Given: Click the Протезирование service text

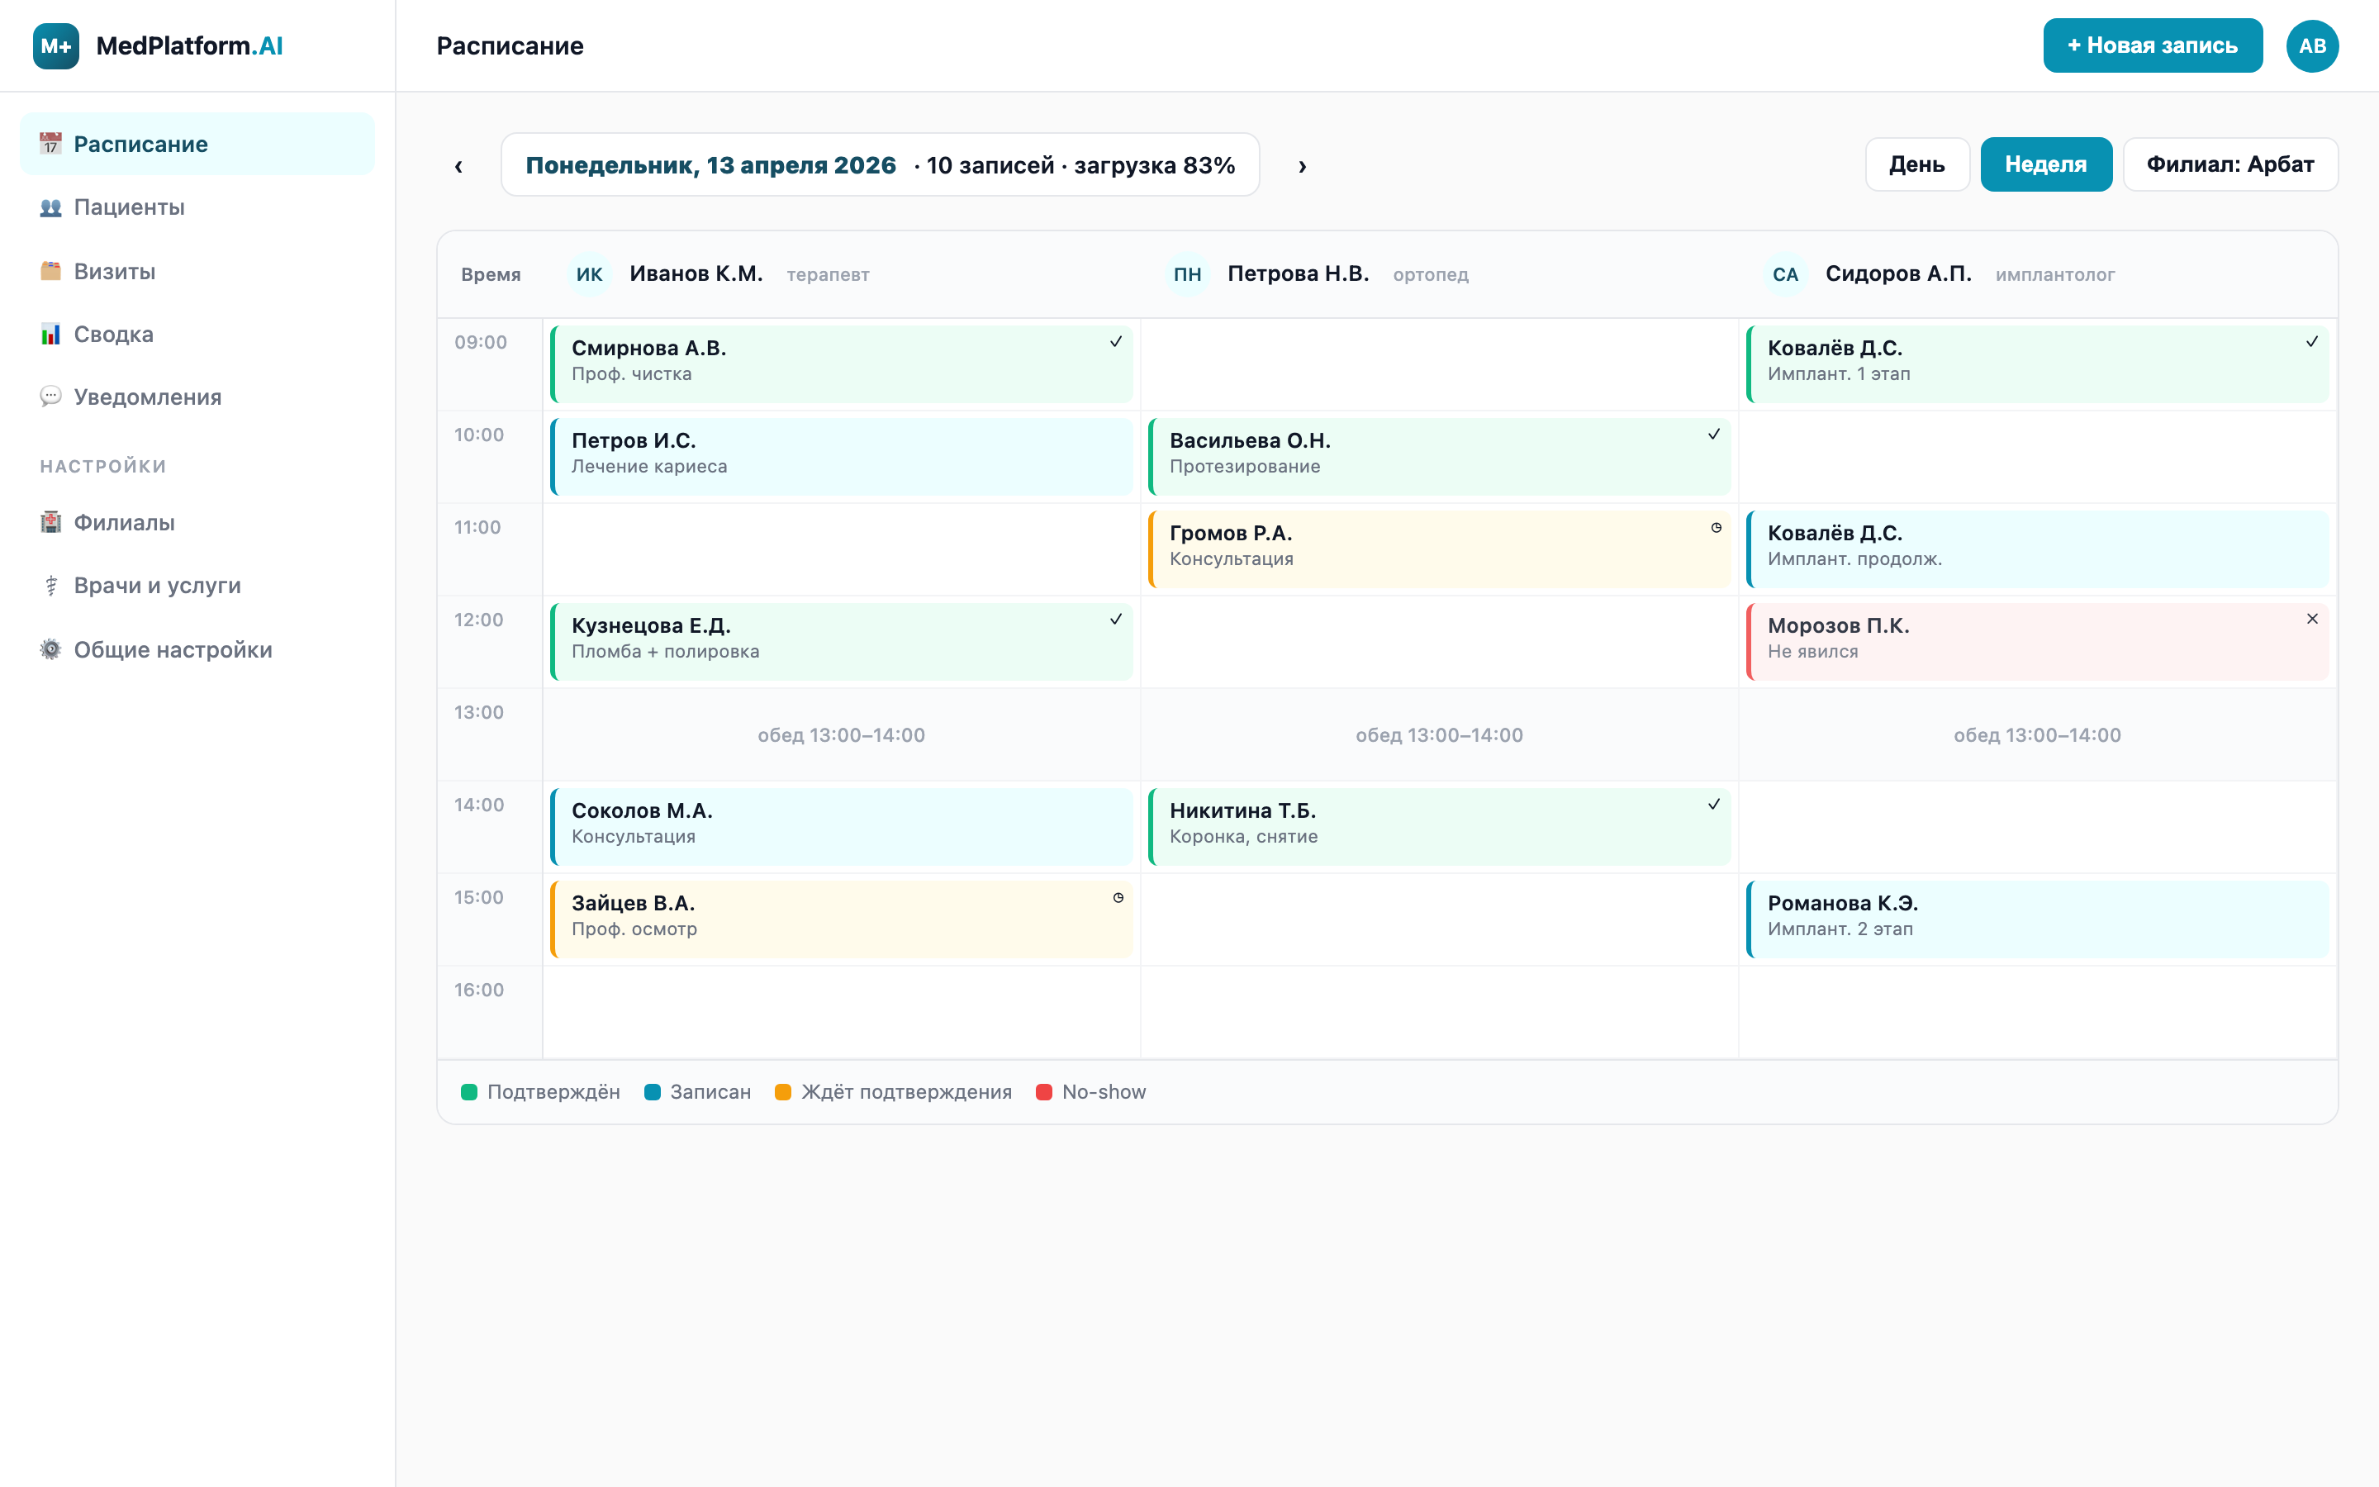Looking at the screenshot, I should pos(1245,466).
